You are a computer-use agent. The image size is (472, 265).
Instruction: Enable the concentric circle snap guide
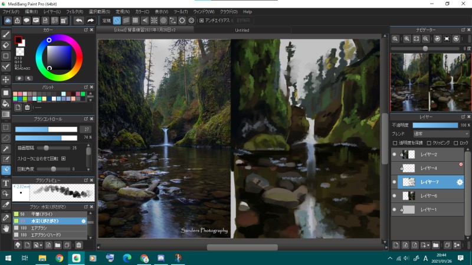[x=163, y=21]
